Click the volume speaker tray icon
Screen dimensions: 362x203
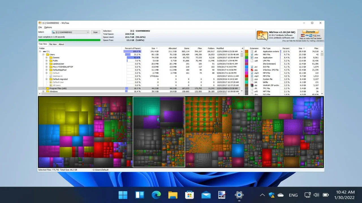click(316, 195)
